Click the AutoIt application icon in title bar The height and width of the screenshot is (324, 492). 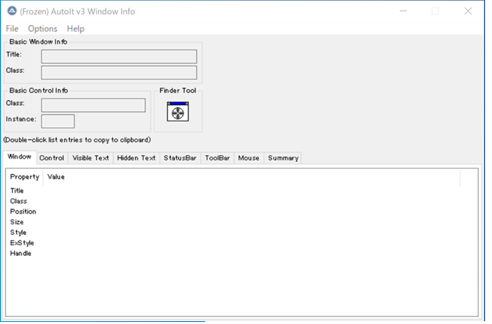(x=12, y=11)
